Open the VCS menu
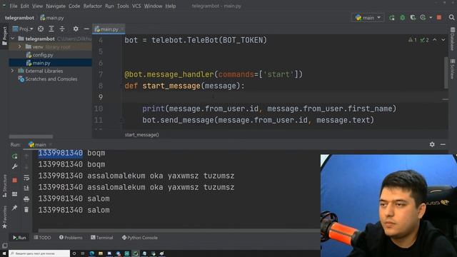Image resolution: width=457 pixels, height=257 pixels. 136,6
